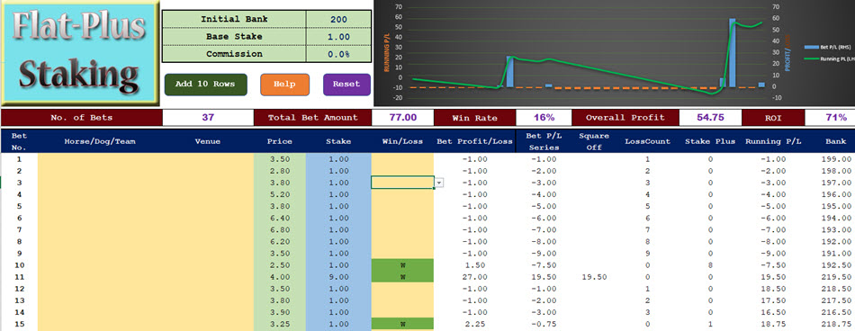Click the Bank column header
The height and width of the screenshot is (331, 855).
point(835,141)
